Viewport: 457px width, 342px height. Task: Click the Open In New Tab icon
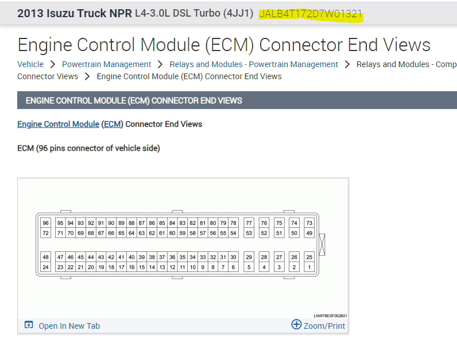[29, 325]
